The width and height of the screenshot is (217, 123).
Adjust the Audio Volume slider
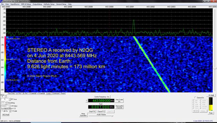point(101,116)
